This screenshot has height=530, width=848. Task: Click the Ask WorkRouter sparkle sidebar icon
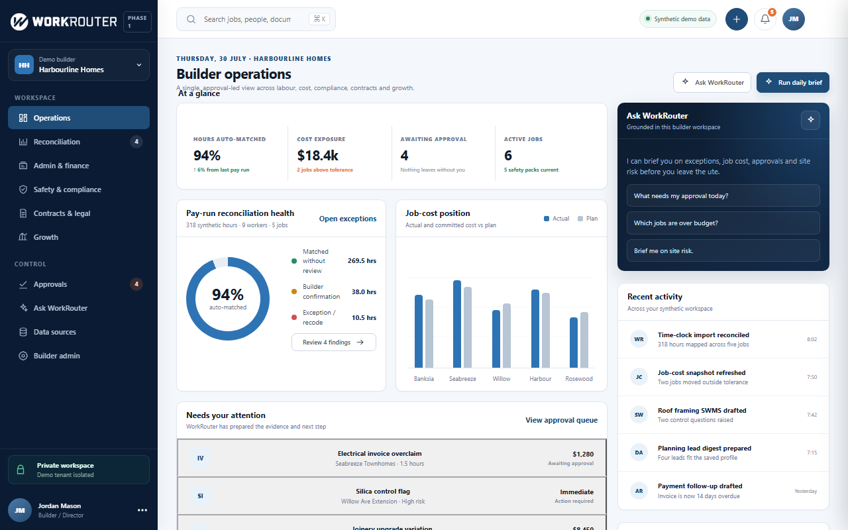(23, 308)
